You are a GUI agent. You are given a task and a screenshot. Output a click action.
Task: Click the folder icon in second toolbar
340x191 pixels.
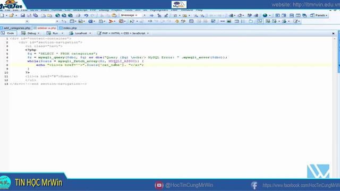coord(251,21)
